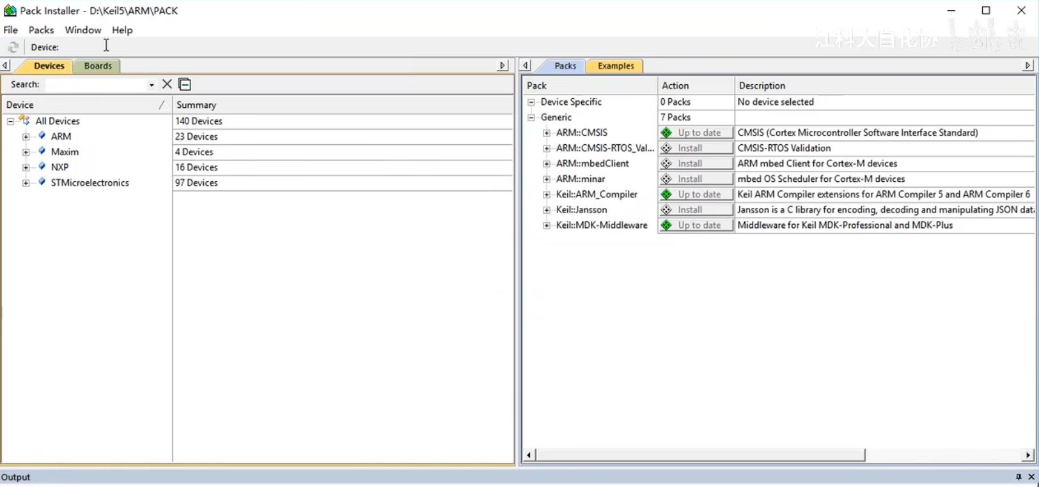Expand the Keil::Jansson pack node

[547, 209]
